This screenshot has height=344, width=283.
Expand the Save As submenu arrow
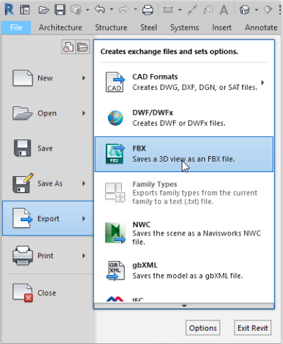[x=84, y=184]
